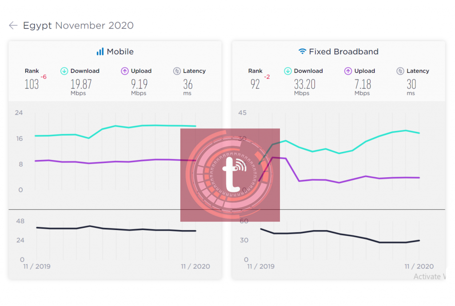Click the Mobile Upload arrow icon
Image resolution: width=455 pixels, height=306 pixels.
124,71
